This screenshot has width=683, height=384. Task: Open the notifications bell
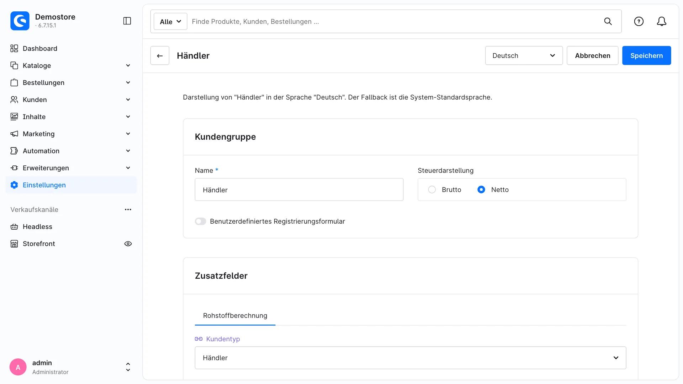pos(661,21)
